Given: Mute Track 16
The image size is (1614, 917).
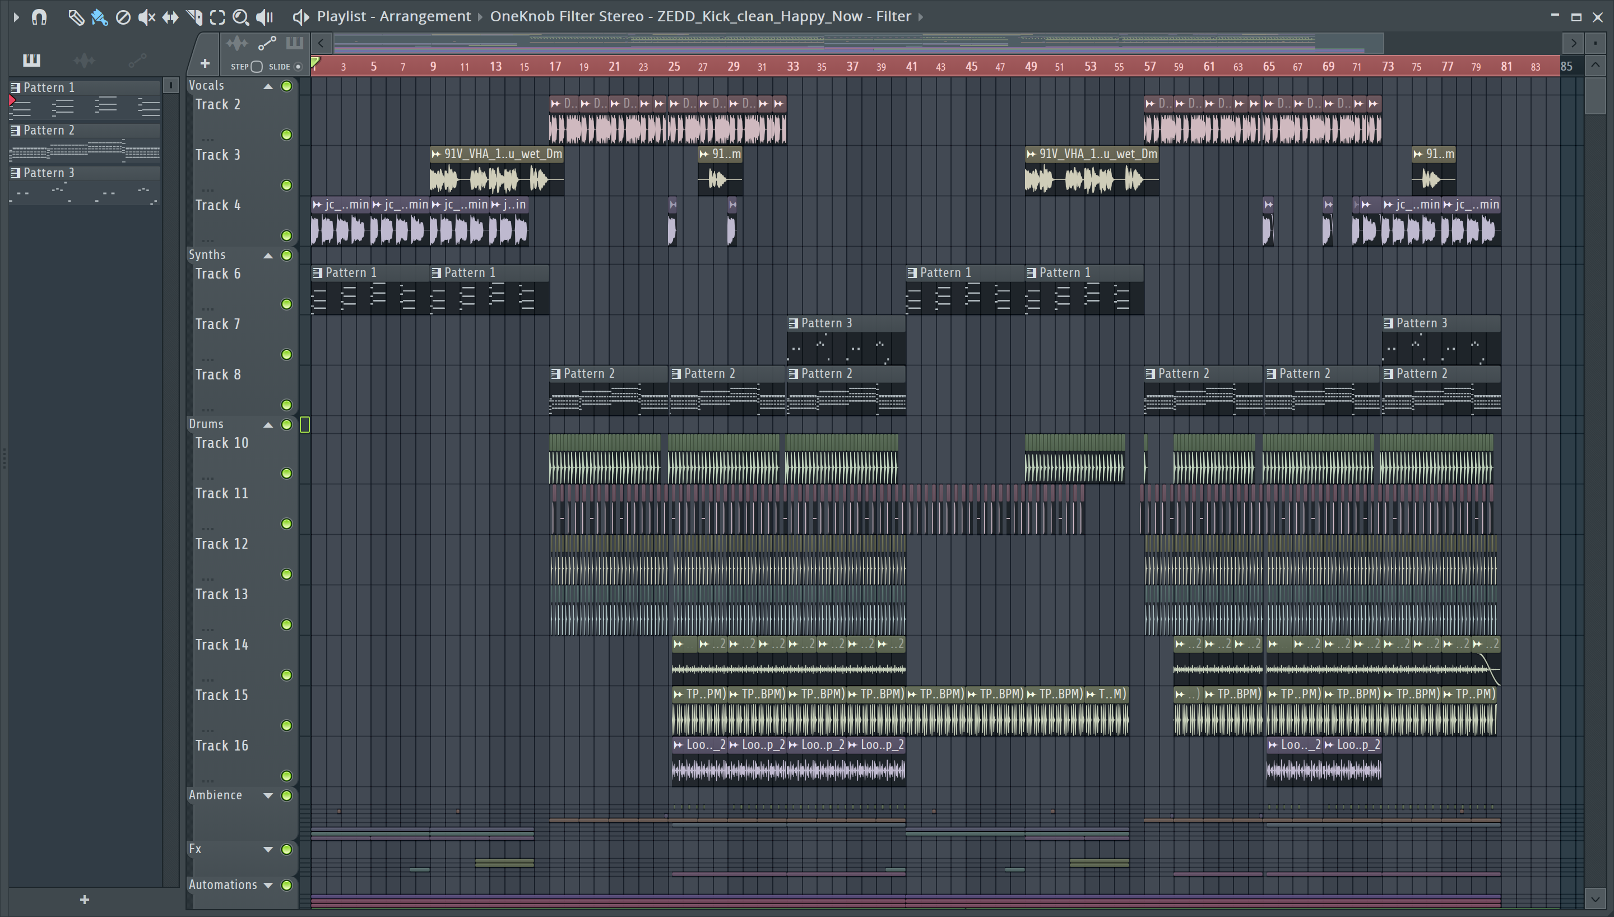Looking at the screenshot, I should click(286, 776).
